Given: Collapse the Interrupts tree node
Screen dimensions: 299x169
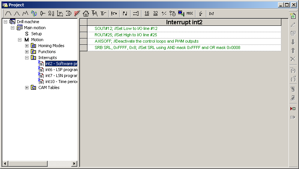Looking at the screenshot, I should 27,58.
